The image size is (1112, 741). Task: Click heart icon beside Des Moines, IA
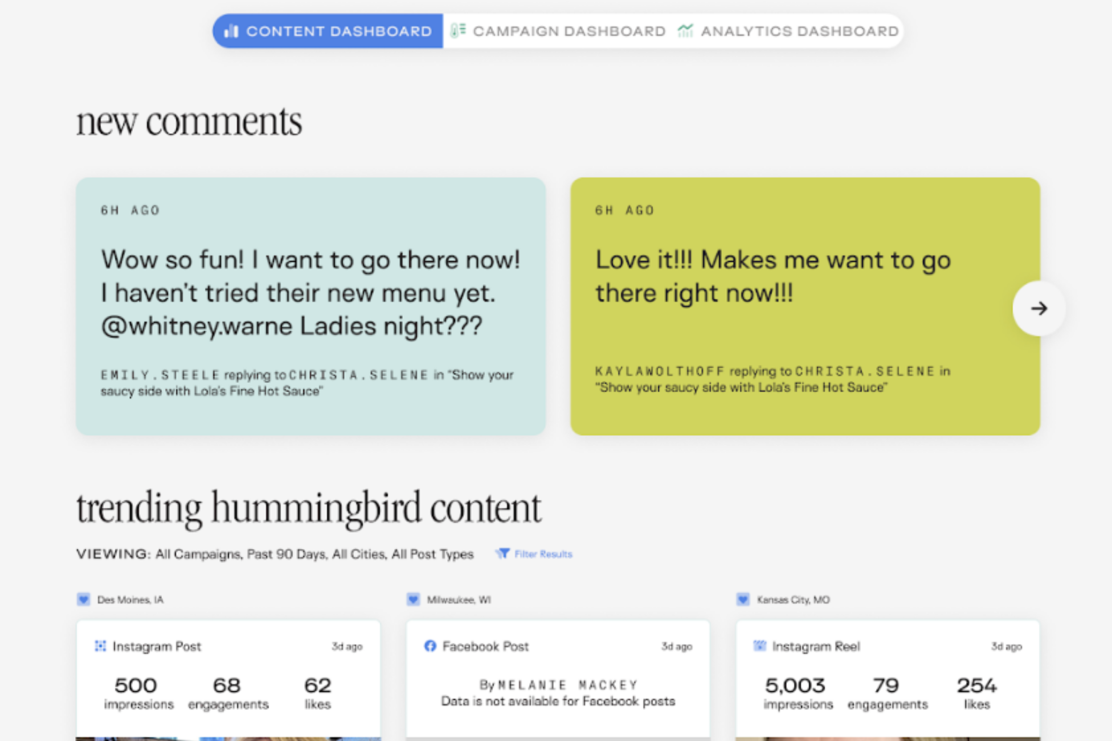[x=84, y=600]
